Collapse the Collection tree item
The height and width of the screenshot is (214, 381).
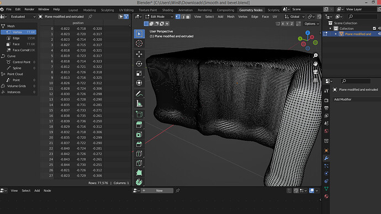pyautogui.click(x=330, y=29)
